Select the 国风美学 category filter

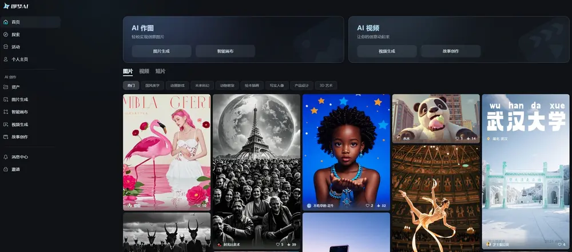click(x=153, y=86)
